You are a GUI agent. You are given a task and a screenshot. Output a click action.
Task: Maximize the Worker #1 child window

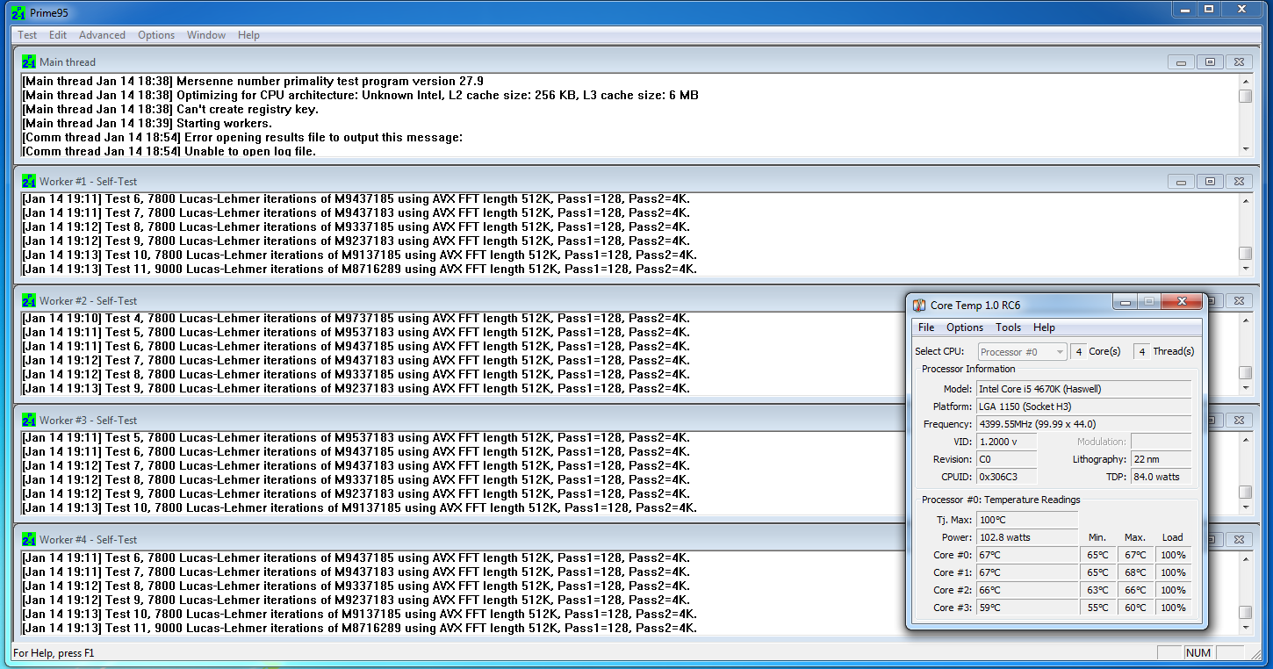(1210, 182)
